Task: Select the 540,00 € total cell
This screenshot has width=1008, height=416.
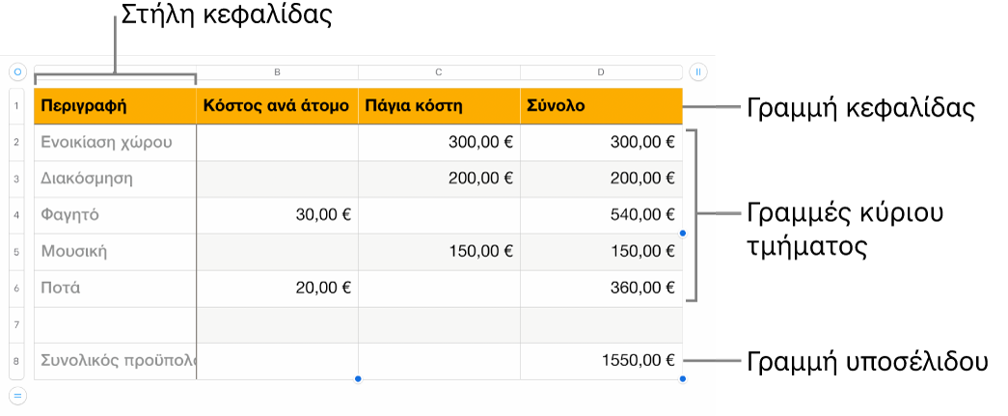Action: [602, 215]
